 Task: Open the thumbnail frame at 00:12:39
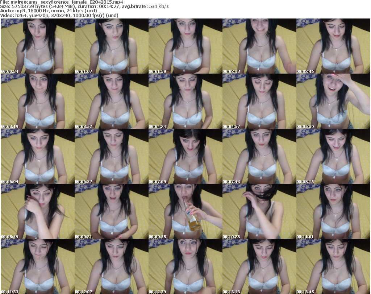click(x=185, y=266)
